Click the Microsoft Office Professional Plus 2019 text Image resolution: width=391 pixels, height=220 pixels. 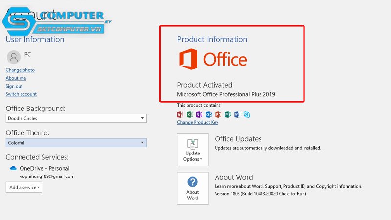226,94
